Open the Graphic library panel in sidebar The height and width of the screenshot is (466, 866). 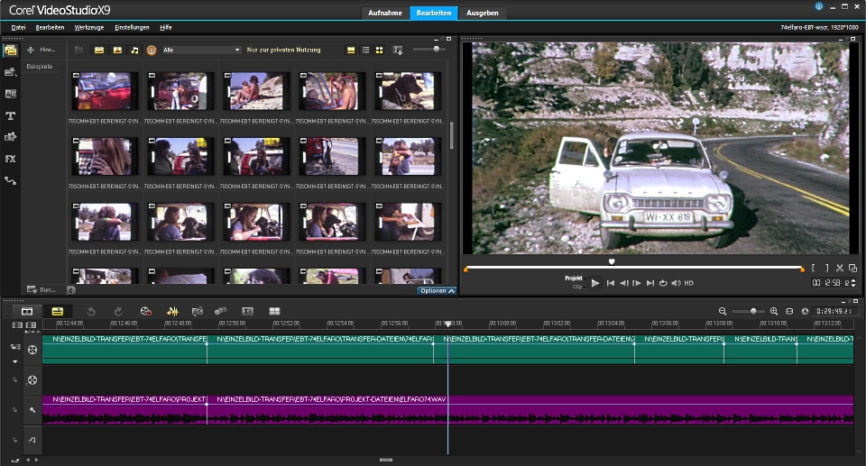11,137
